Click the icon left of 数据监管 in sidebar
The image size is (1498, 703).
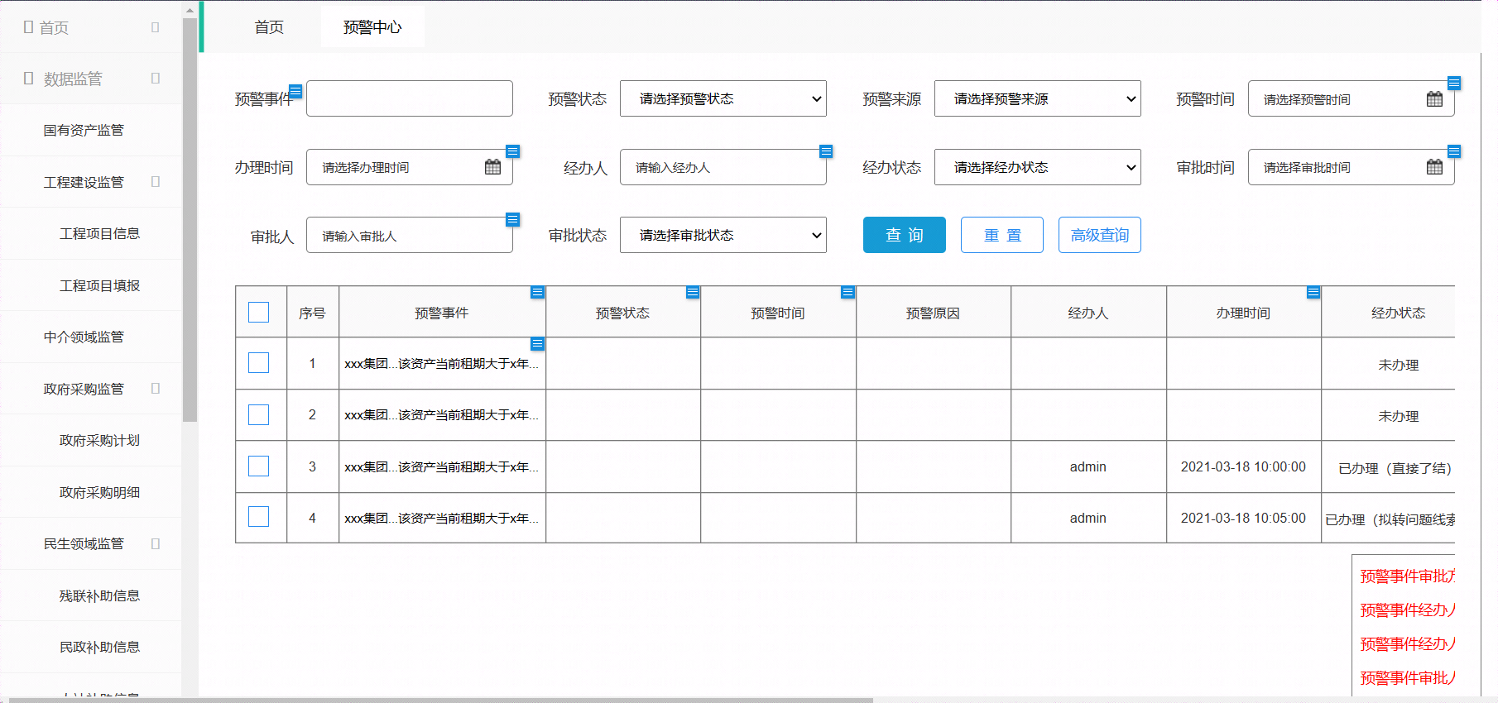click(x=28, y=79)
